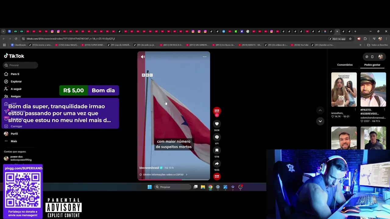The image size is (390, 219).
Task: Open the TikTok coins icon near profile
Action: [367, 57]
